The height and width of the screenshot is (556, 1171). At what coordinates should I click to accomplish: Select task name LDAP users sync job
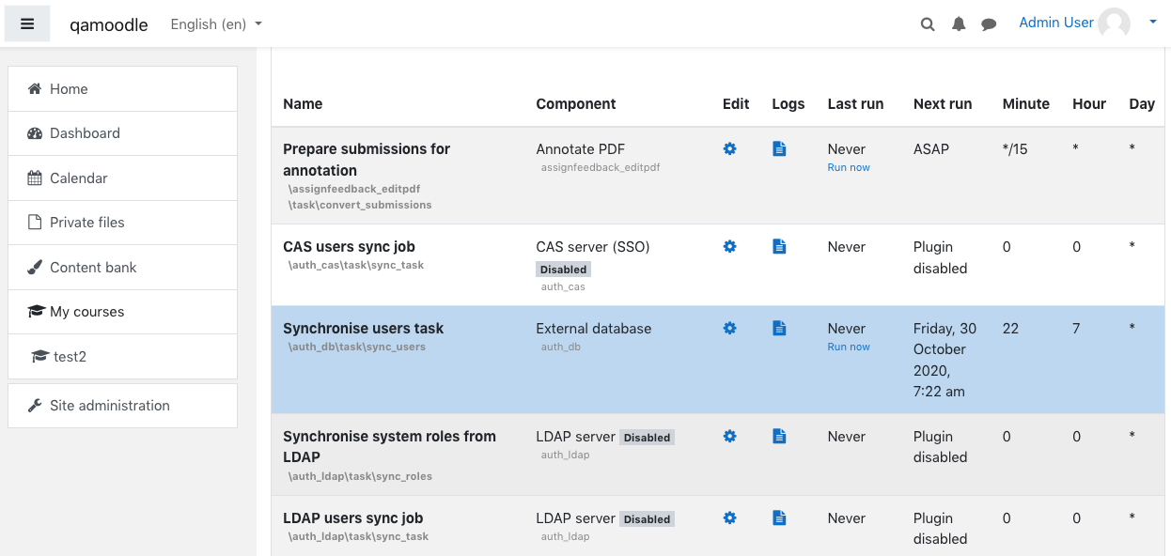click(x=352, y=518)
